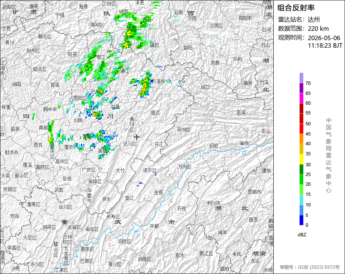Click the '开江' map label
Image resolution: width=345 pixels, height=274 pixels.
point(159,144)
